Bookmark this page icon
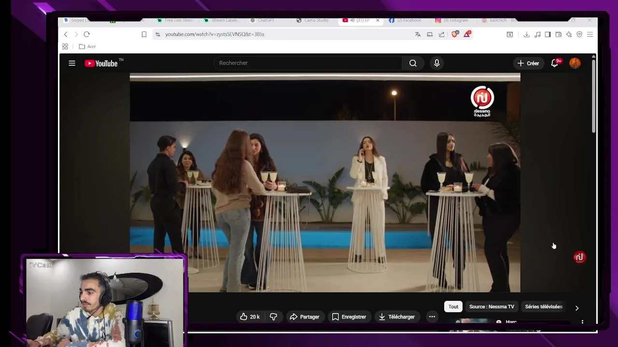The height and width of the screenshot is (347, 618). pos(144,34)
